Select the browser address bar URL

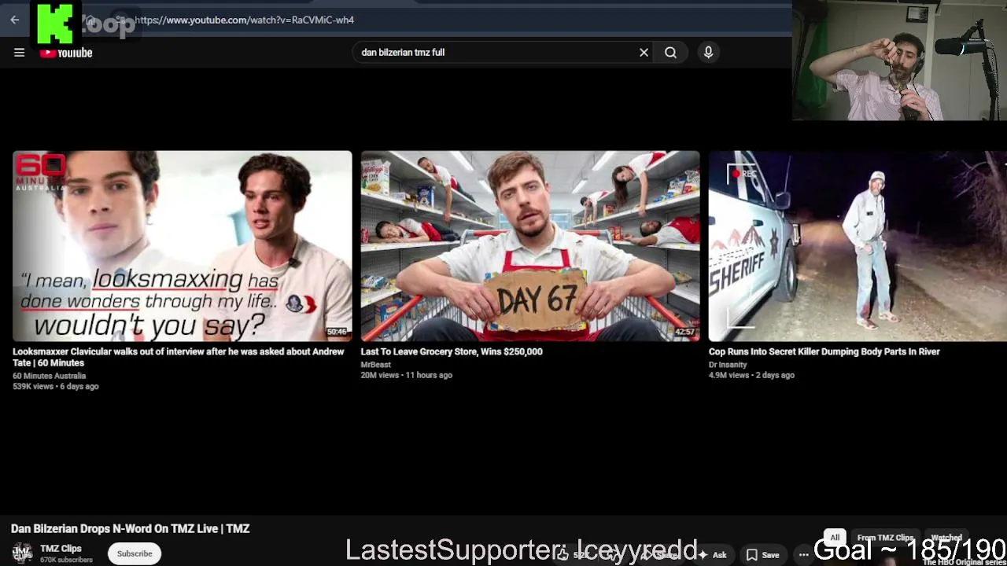[x=244, y=20]
